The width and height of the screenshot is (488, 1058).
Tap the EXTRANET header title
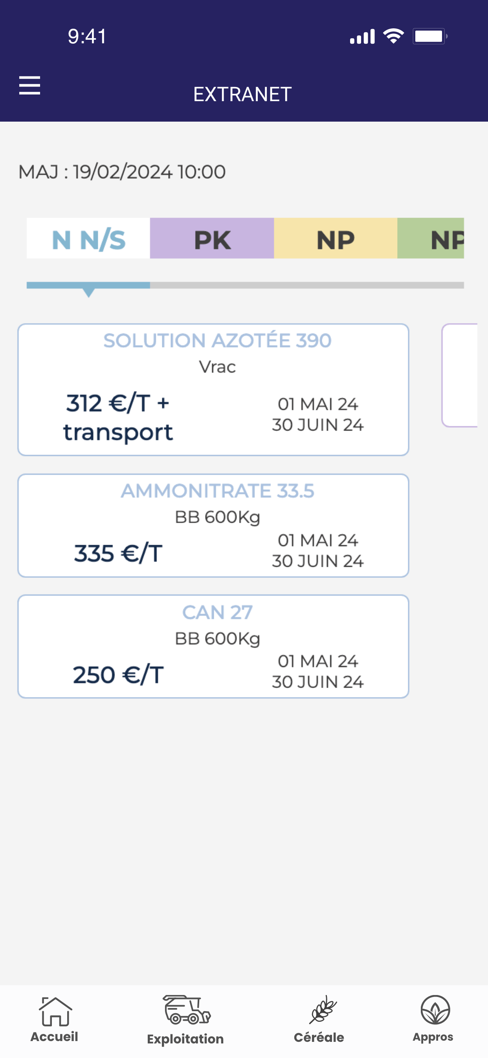point(242,94)
